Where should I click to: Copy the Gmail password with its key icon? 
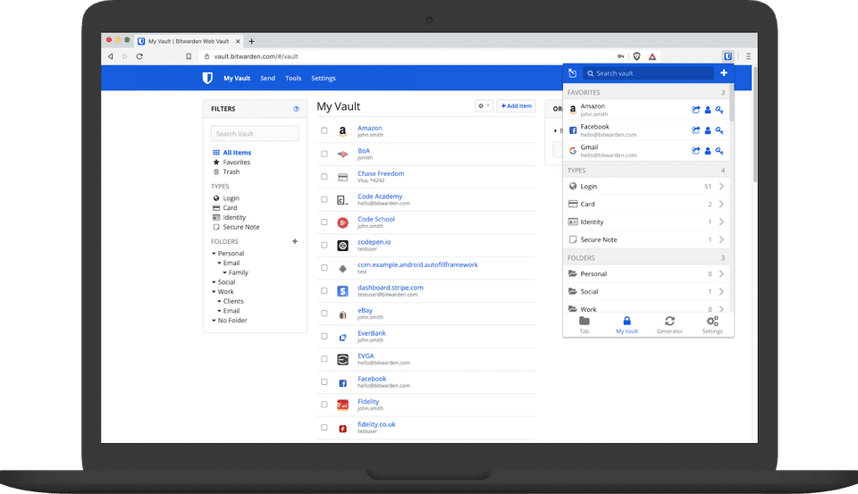(x=719, y=150)
